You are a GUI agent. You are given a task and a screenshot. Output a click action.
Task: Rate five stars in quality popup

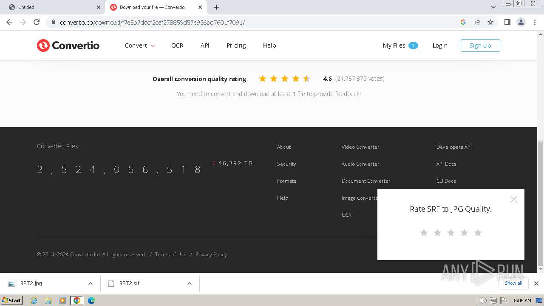pyautogui.click(x=478, y=232)
